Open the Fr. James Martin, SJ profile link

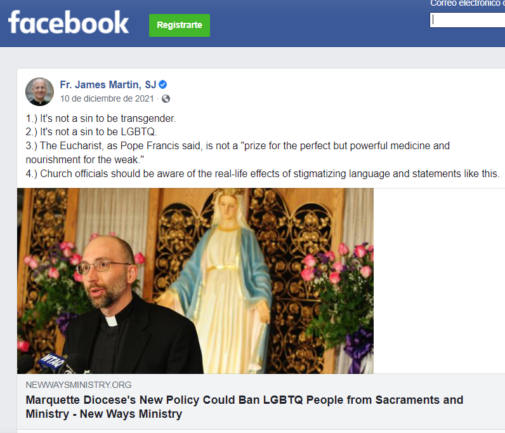108,84
